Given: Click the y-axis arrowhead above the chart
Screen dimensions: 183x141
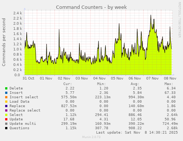Looking at the screenshot, I should point(25,9).
